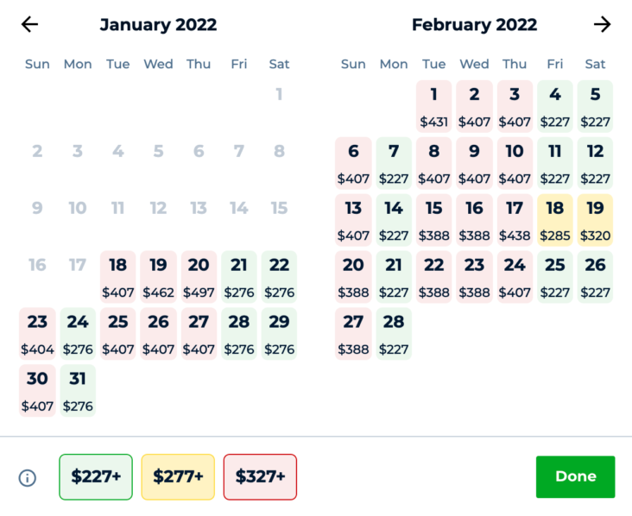Choose February 1 priced at $431
632x516 pixels.
click(434, 106)
